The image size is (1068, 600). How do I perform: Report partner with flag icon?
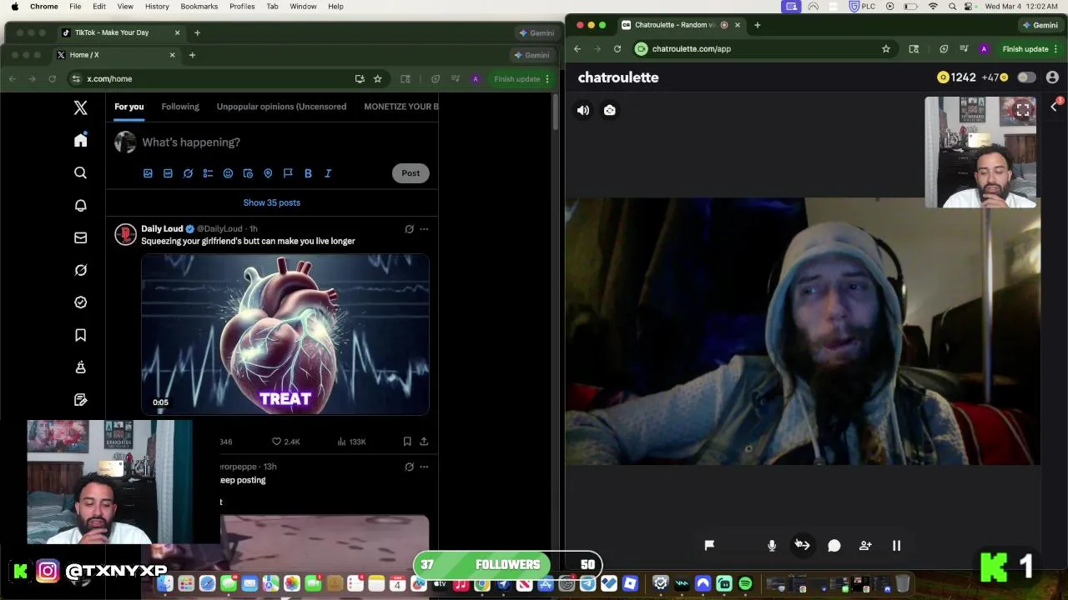tap(709, 545)
